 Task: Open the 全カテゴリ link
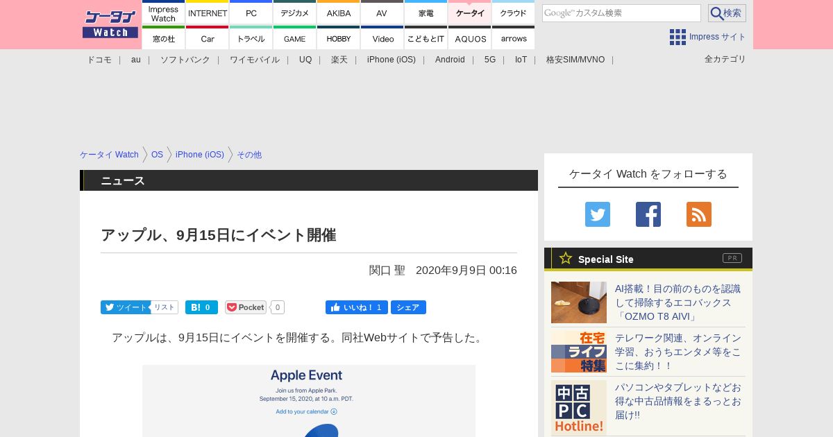tap(725, 59)
